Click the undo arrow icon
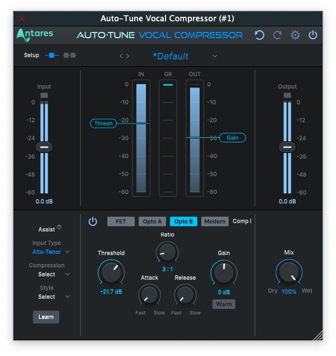Viewport: 336px width, 356px height. point(259,35)
